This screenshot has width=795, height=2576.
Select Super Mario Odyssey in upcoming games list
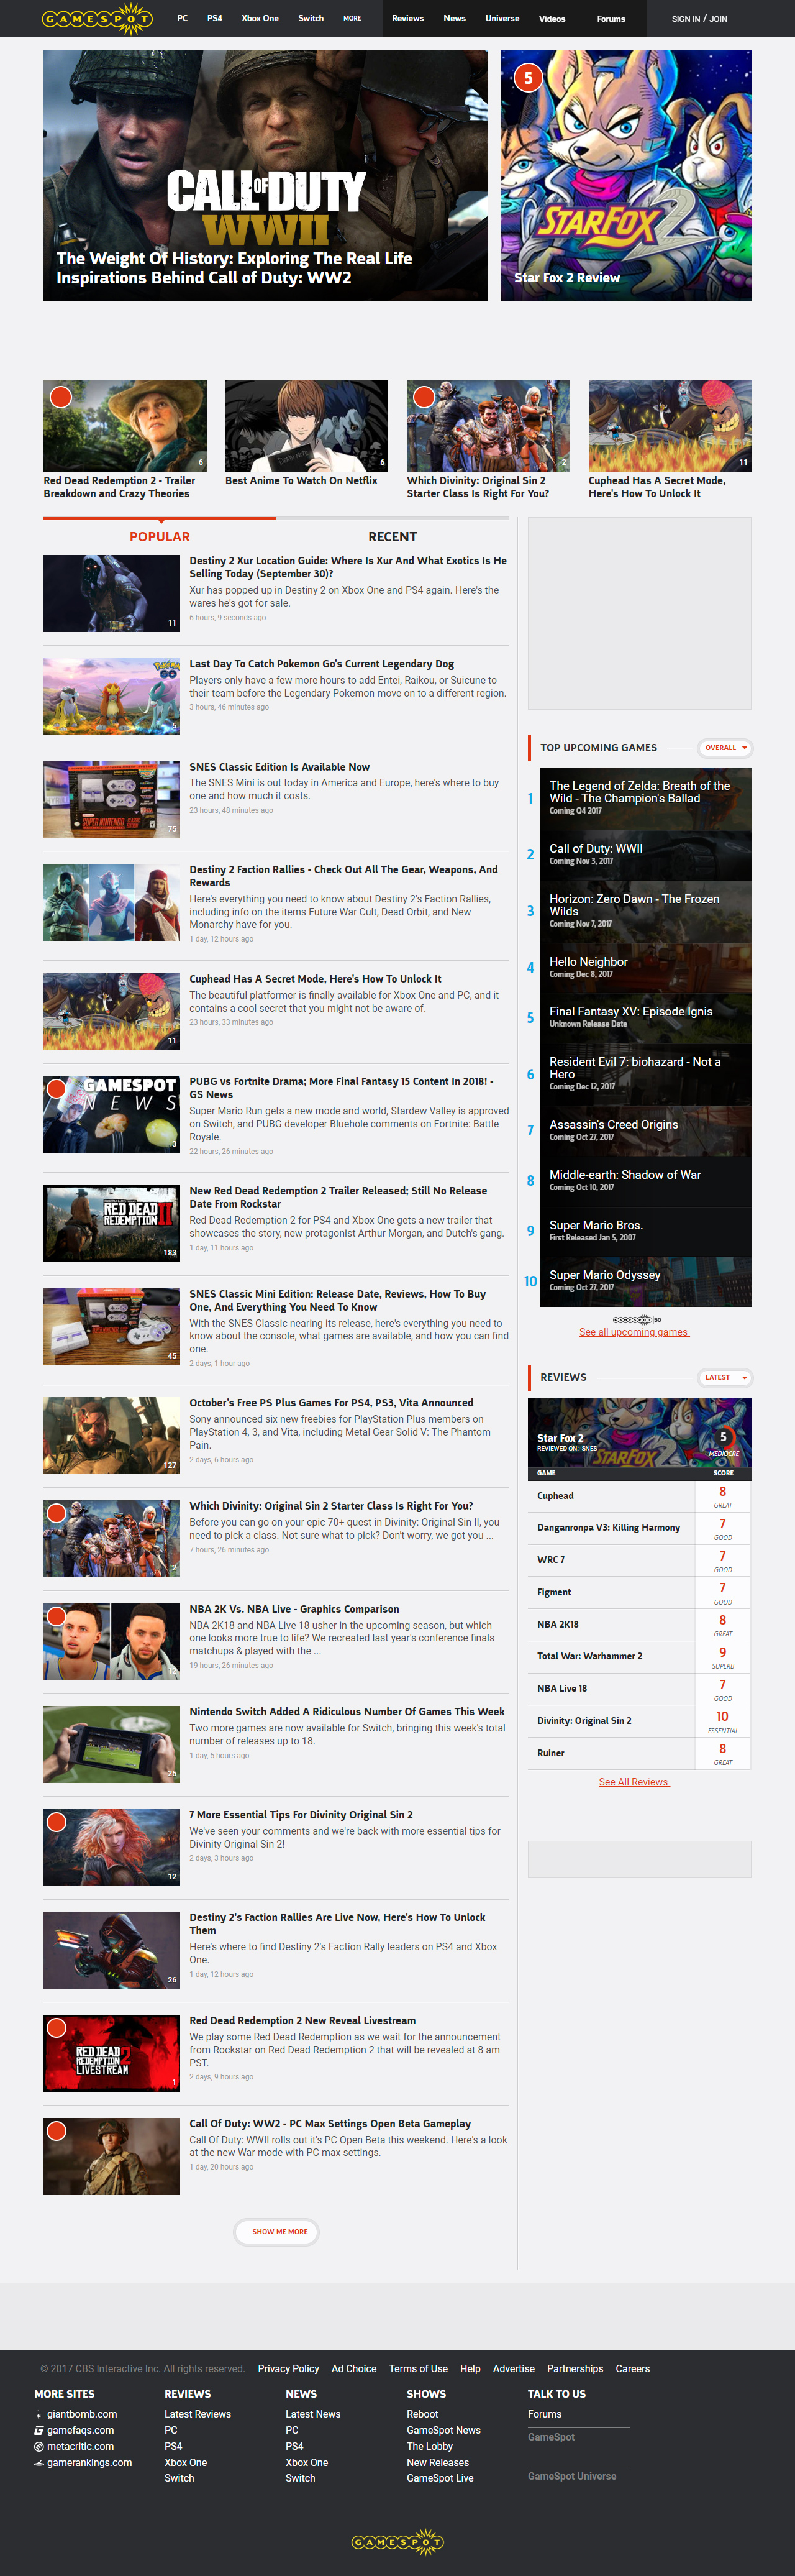click(645, 1281)
